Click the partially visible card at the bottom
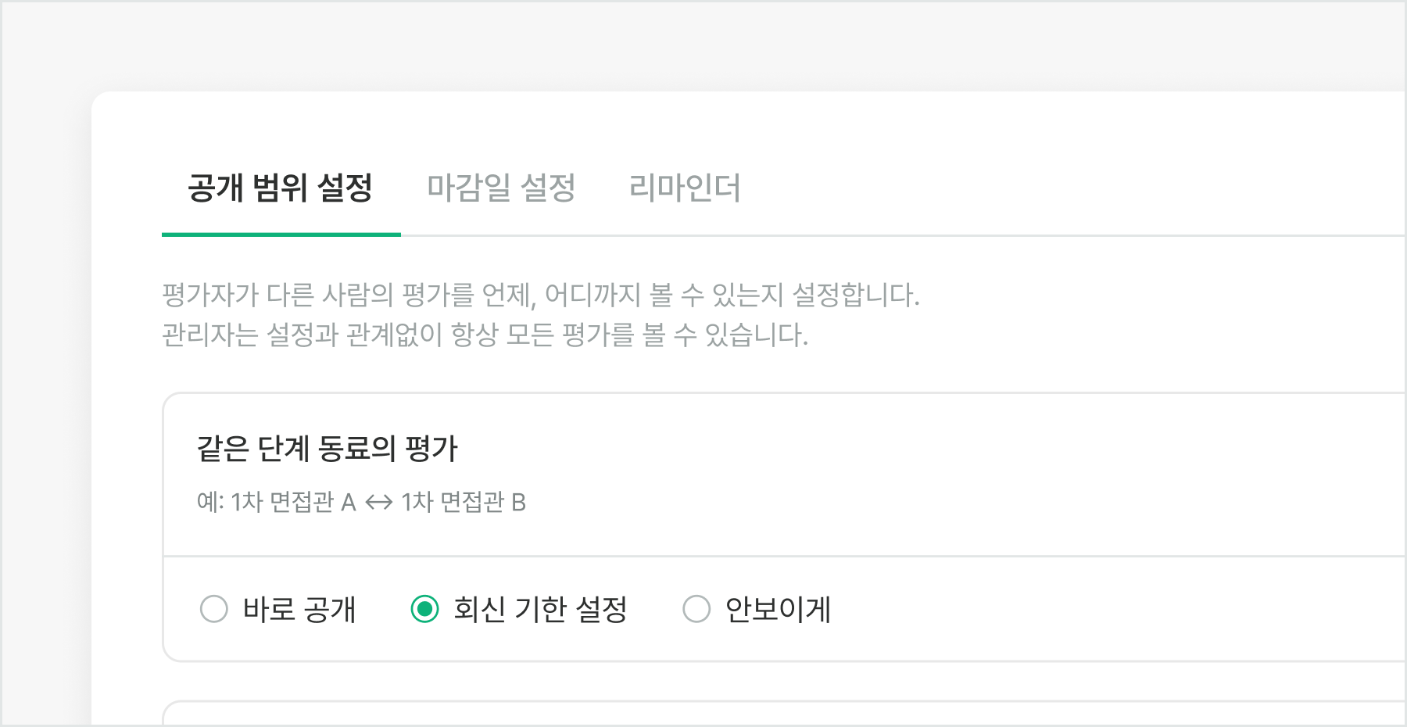 coord(782,714)
